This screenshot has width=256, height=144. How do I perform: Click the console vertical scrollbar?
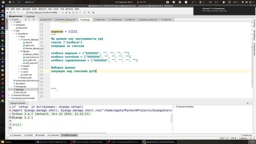point(171,118)
